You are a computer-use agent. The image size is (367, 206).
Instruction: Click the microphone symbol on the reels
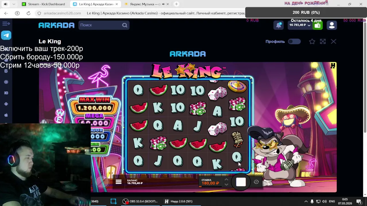click(x=237, y=139)
